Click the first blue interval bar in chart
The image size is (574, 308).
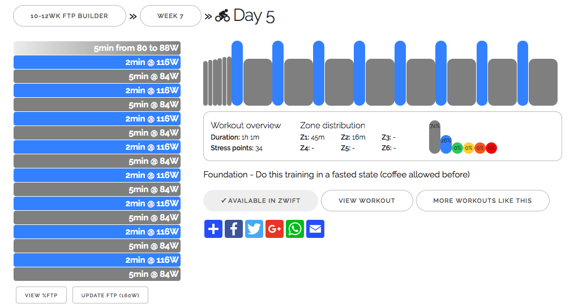coord(237,73)
